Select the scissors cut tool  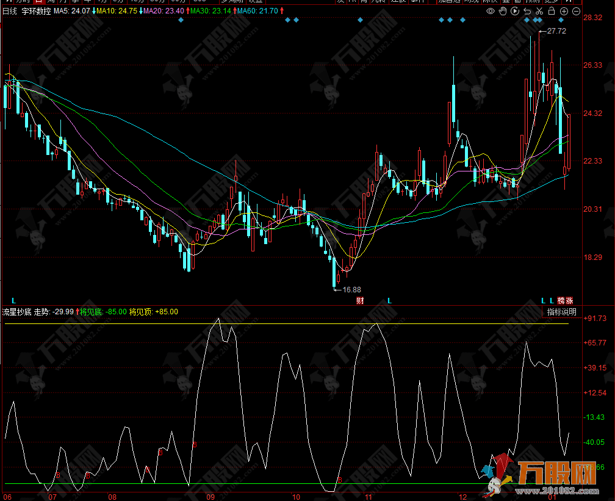[x=539, y=11]
